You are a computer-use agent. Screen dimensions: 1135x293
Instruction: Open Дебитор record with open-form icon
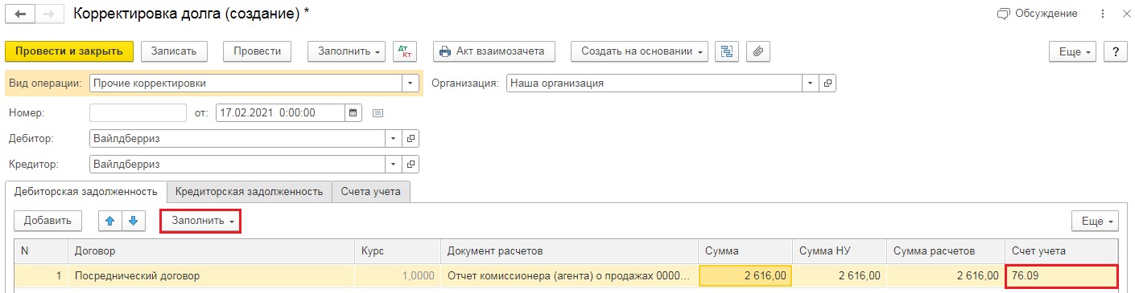coord(411,139)
